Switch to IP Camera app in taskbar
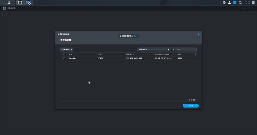The width and height of the screenshot is (257, 135). click(20, 2)
